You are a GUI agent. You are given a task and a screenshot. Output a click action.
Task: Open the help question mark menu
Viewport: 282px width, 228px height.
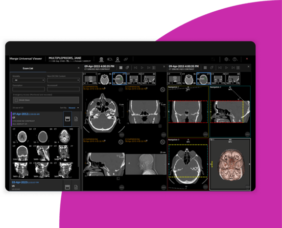tap(235, 59)
